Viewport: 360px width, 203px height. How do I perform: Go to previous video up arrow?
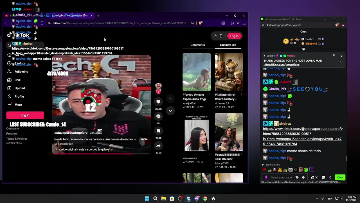coord(170,99)
